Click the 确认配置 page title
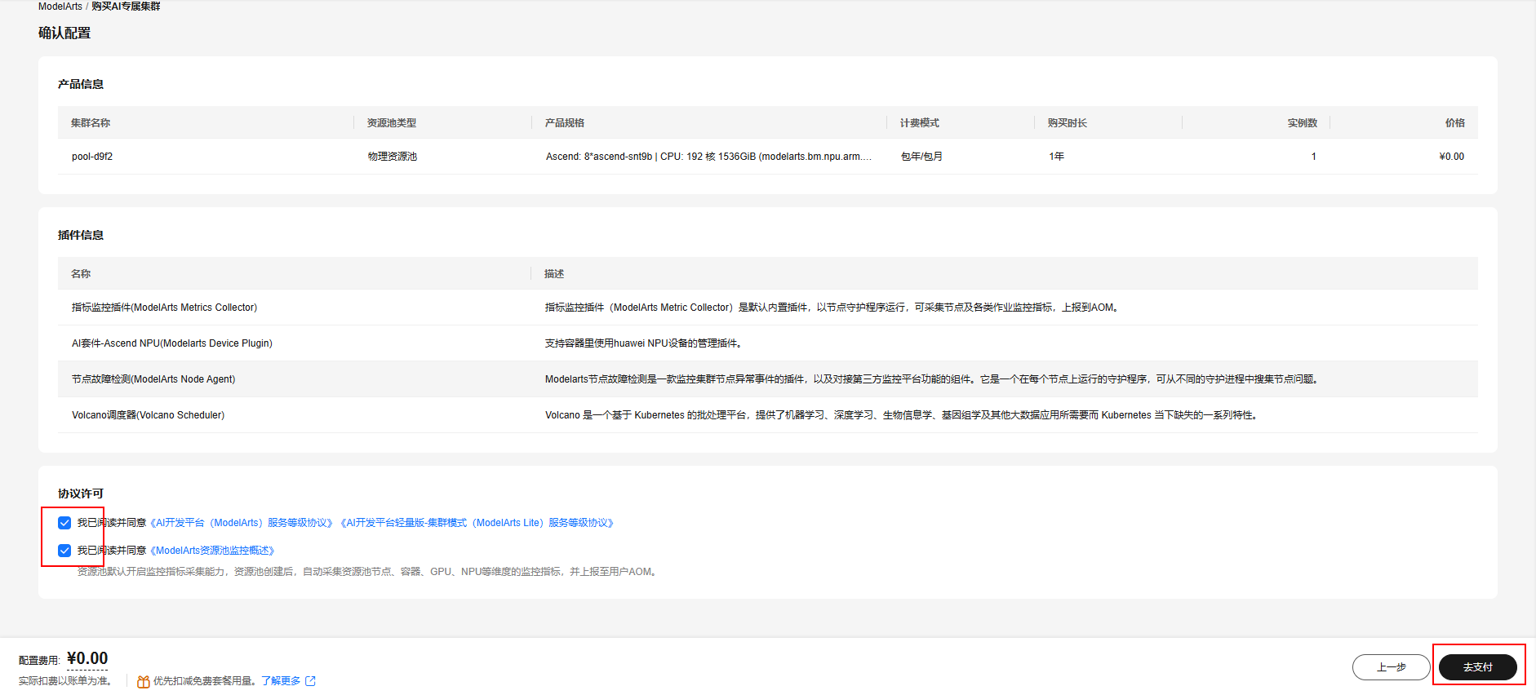 point(64,33)
